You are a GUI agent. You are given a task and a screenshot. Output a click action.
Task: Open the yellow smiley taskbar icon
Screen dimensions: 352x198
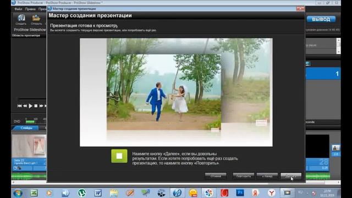pos(193,193)
